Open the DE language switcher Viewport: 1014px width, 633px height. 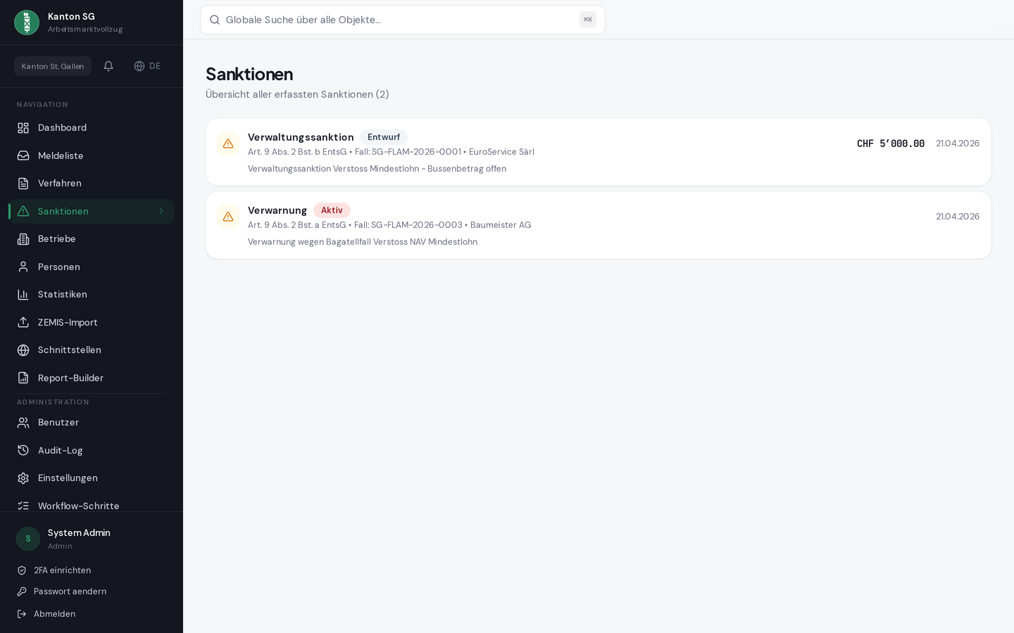point(147,66)
